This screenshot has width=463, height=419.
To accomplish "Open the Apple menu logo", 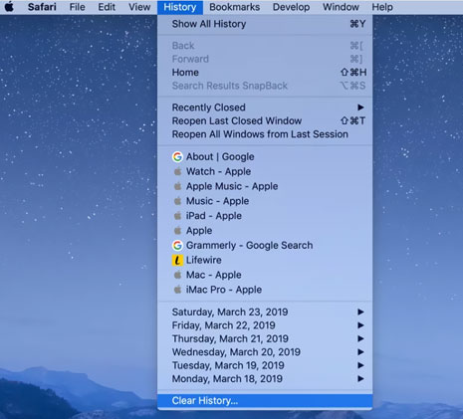I will [9, 7].
